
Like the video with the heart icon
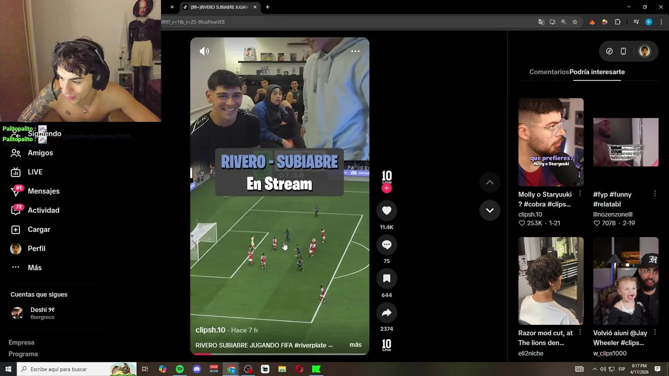[x=387, y=210]
